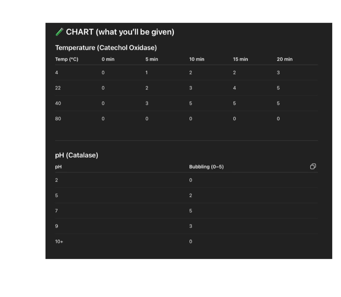Click the pH (Catalase) heading
Viewport: 341px width, 297px height.
[x=76, y=155]
